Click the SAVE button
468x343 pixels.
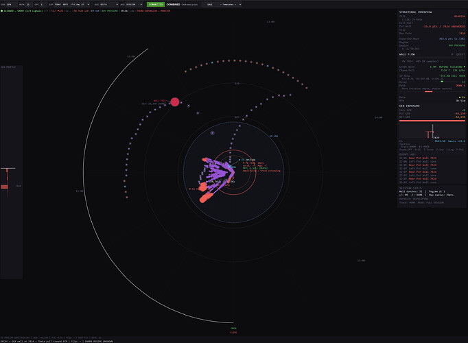pos(210,5)
